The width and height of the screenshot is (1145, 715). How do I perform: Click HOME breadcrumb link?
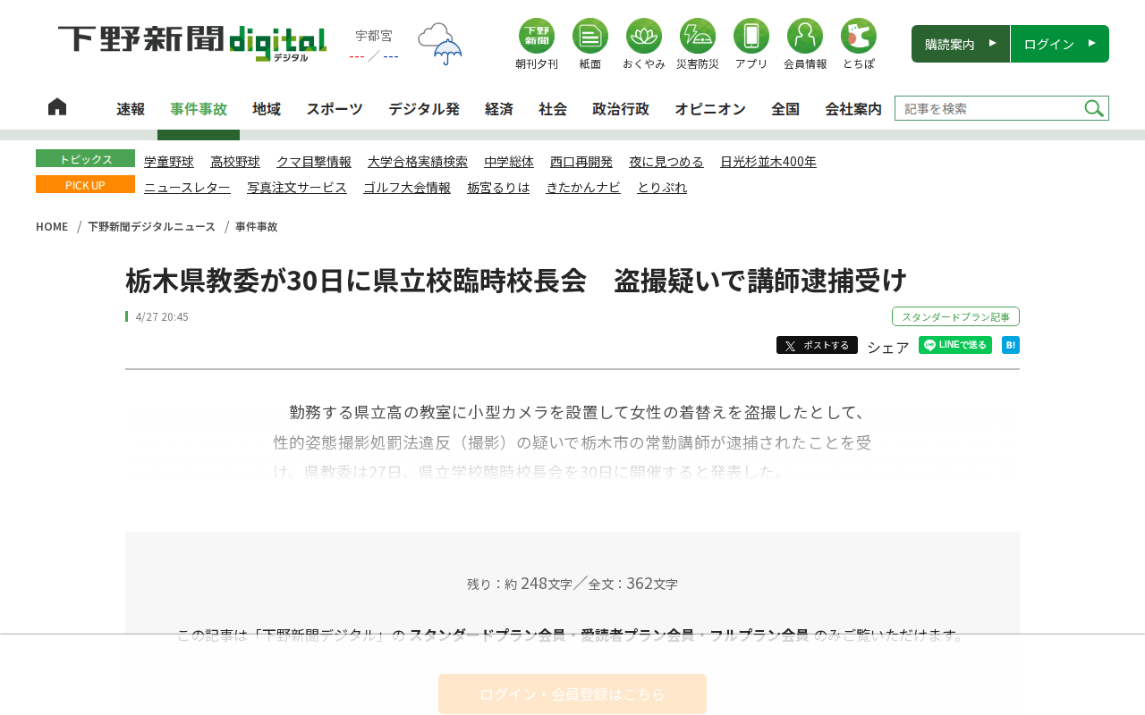[52, 226]
